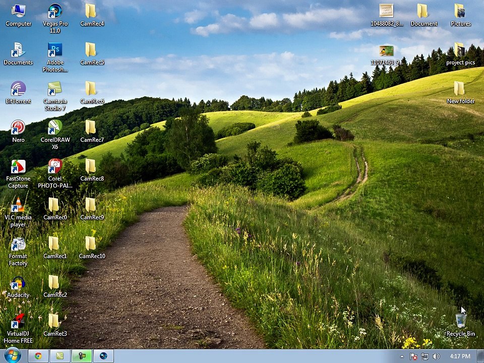Select the CamRec10 folder
Image resolution: width=484 pixels, height=363 pixels.
coord(92,248)
